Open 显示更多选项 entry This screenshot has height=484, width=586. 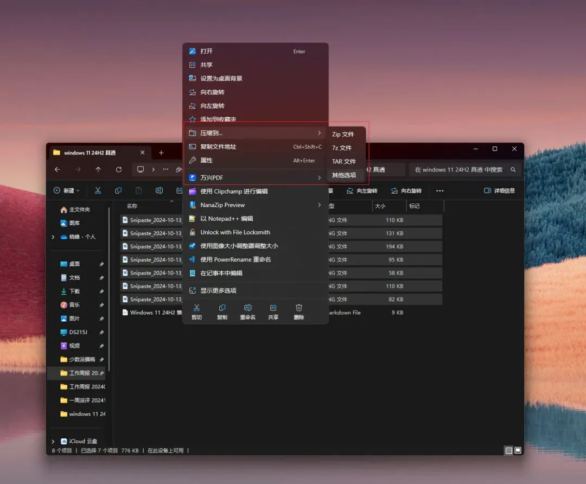(255, 290)
